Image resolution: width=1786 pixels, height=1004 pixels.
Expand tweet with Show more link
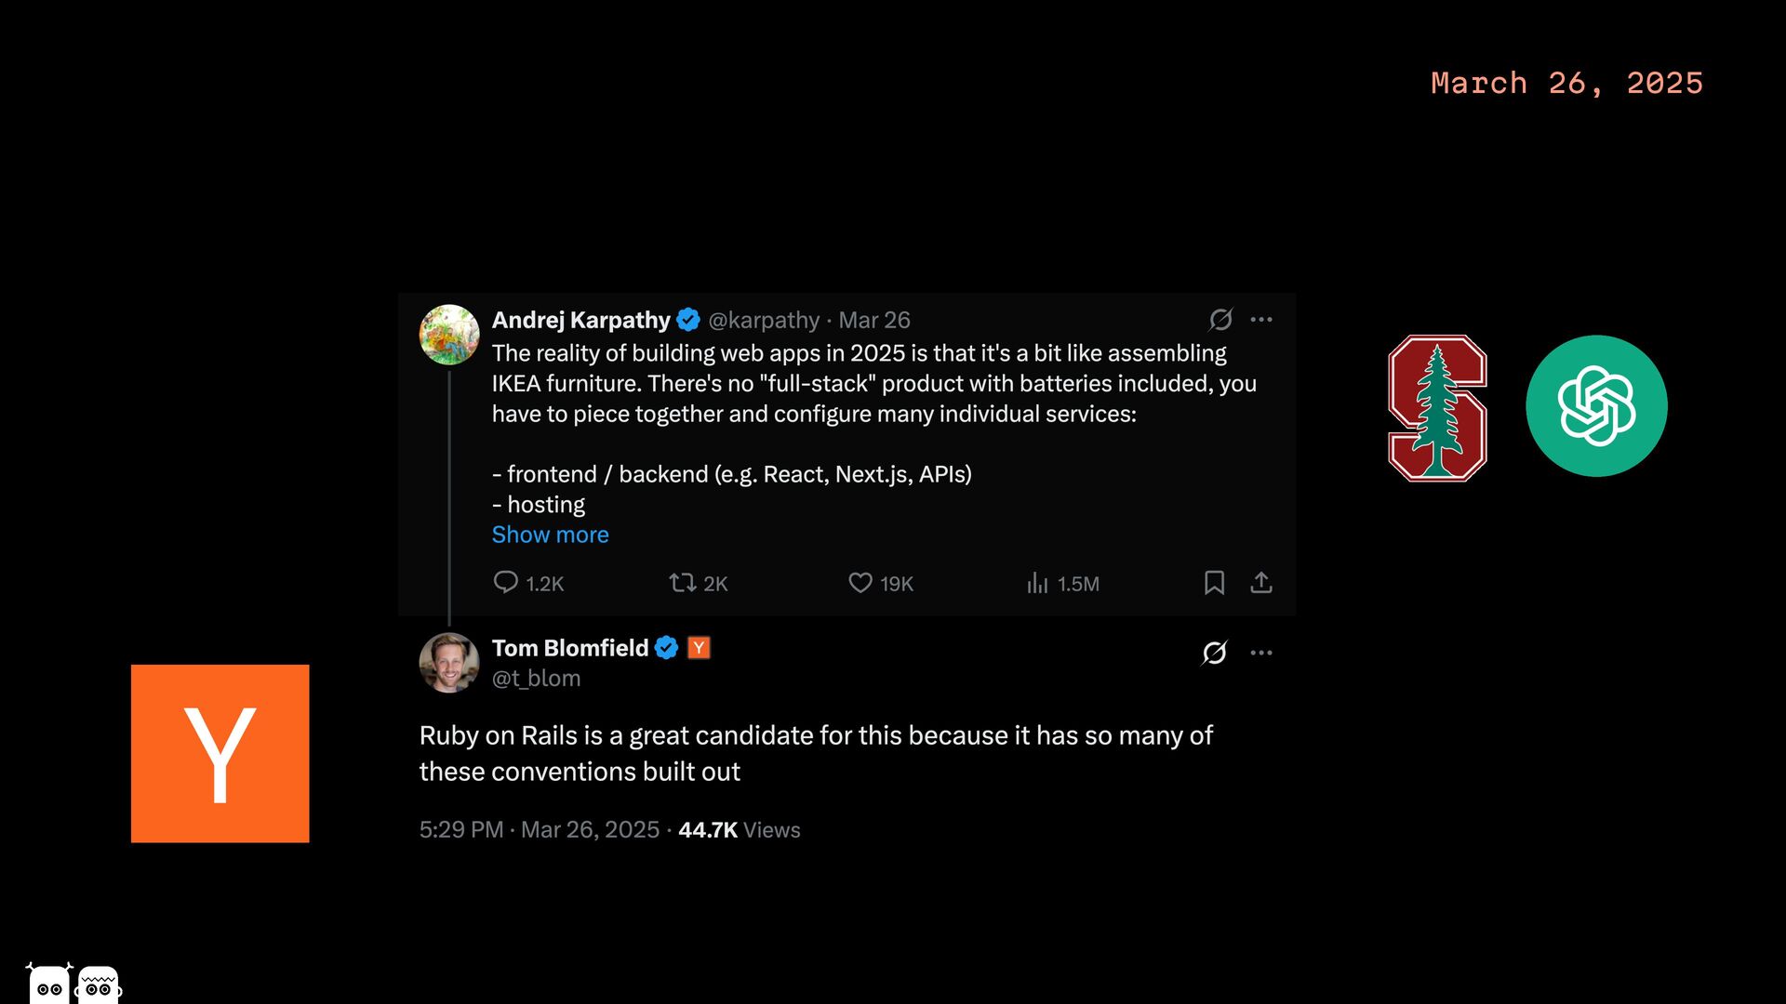(550, 535)
